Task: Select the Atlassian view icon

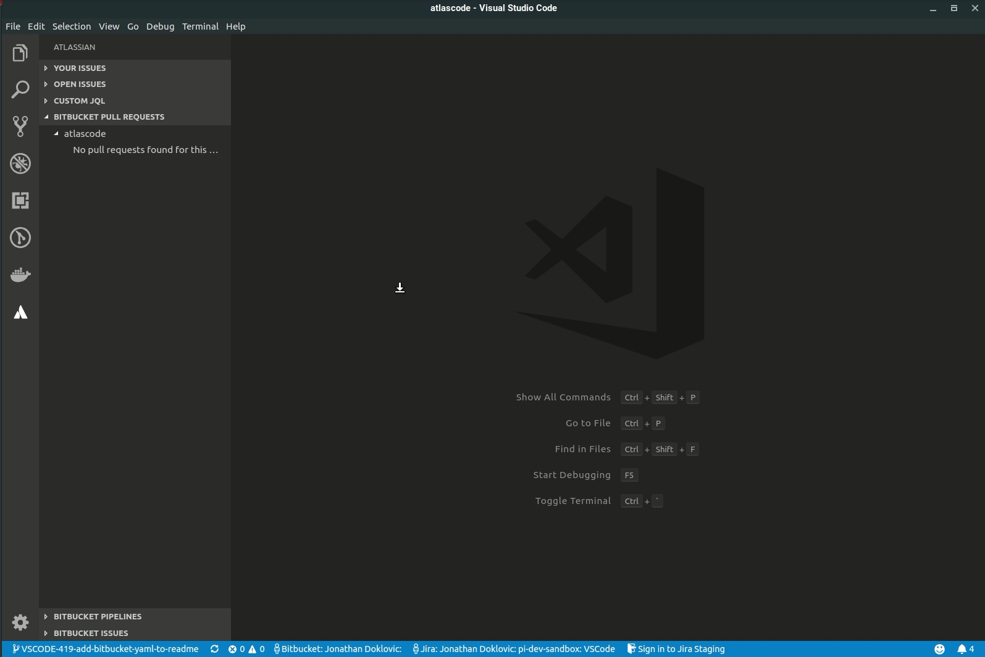Action: click(20, 312)
